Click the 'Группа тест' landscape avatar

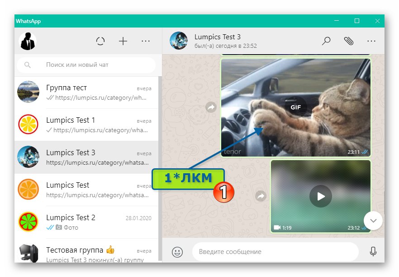28,92
